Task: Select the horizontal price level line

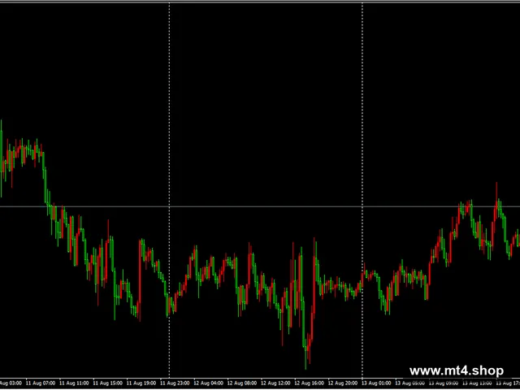Action: [x=260, y=206]
